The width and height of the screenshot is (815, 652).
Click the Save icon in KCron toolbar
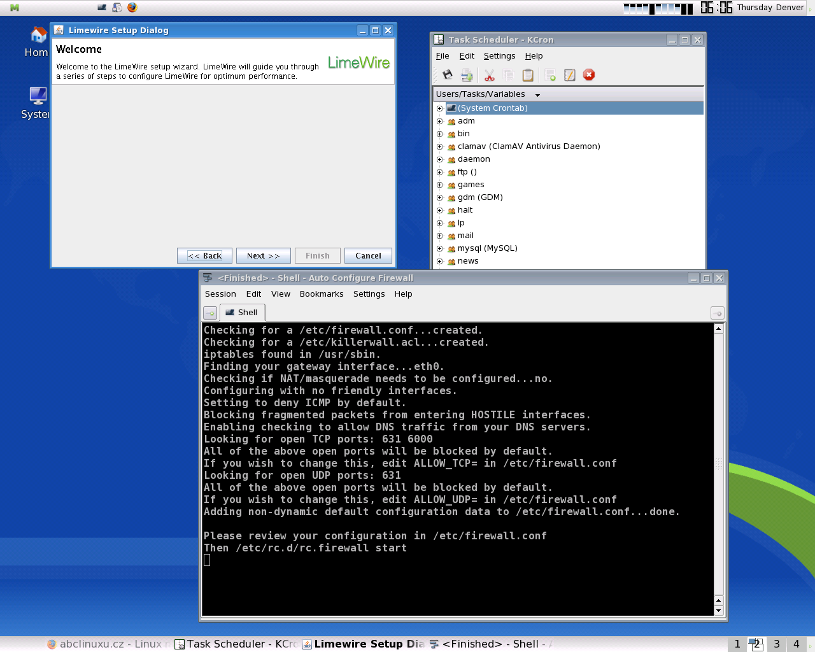pyautogui.click(x=448, y=75)
